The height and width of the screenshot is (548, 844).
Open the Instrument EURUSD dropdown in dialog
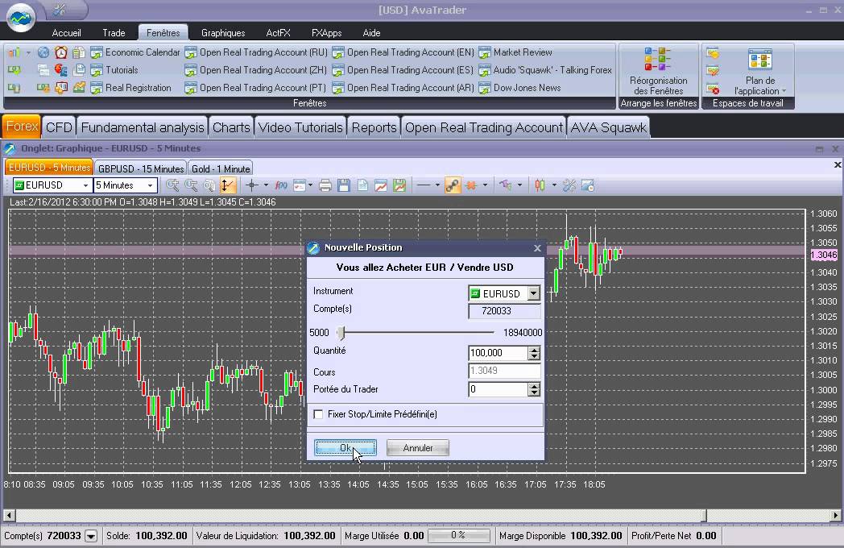[x=533, y=293]
